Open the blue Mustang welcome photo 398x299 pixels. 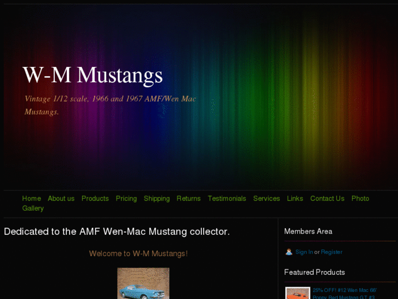click(143, 283)
